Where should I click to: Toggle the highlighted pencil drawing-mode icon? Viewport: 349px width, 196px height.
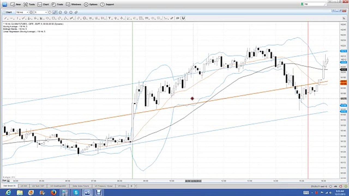pyautogui.click(x=55, y=13)
